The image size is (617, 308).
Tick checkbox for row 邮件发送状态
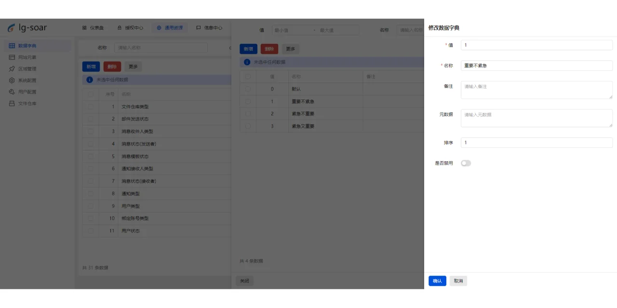point(91,119)
